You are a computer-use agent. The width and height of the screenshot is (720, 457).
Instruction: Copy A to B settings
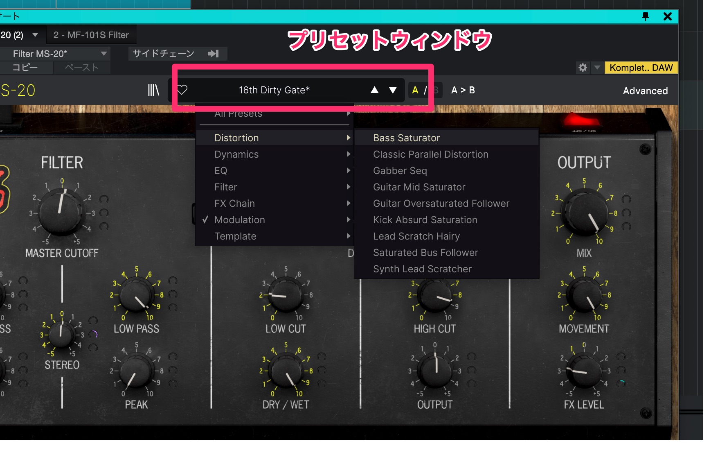coord(463,90)
